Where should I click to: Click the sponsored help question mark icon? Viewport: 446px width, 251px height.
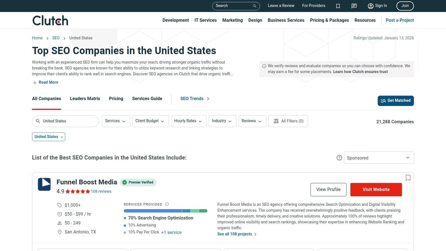pos(339,158)
